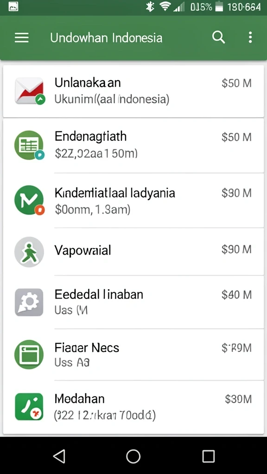Select the Eededal Iinaban item
Viewport: 267px width, 474px height.
(133, 302)
